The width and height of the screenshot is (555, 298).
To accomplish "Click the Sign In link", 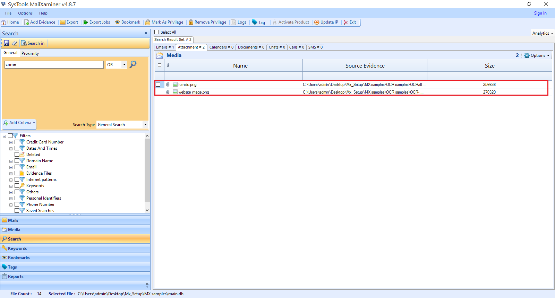I will coord(540,13).
